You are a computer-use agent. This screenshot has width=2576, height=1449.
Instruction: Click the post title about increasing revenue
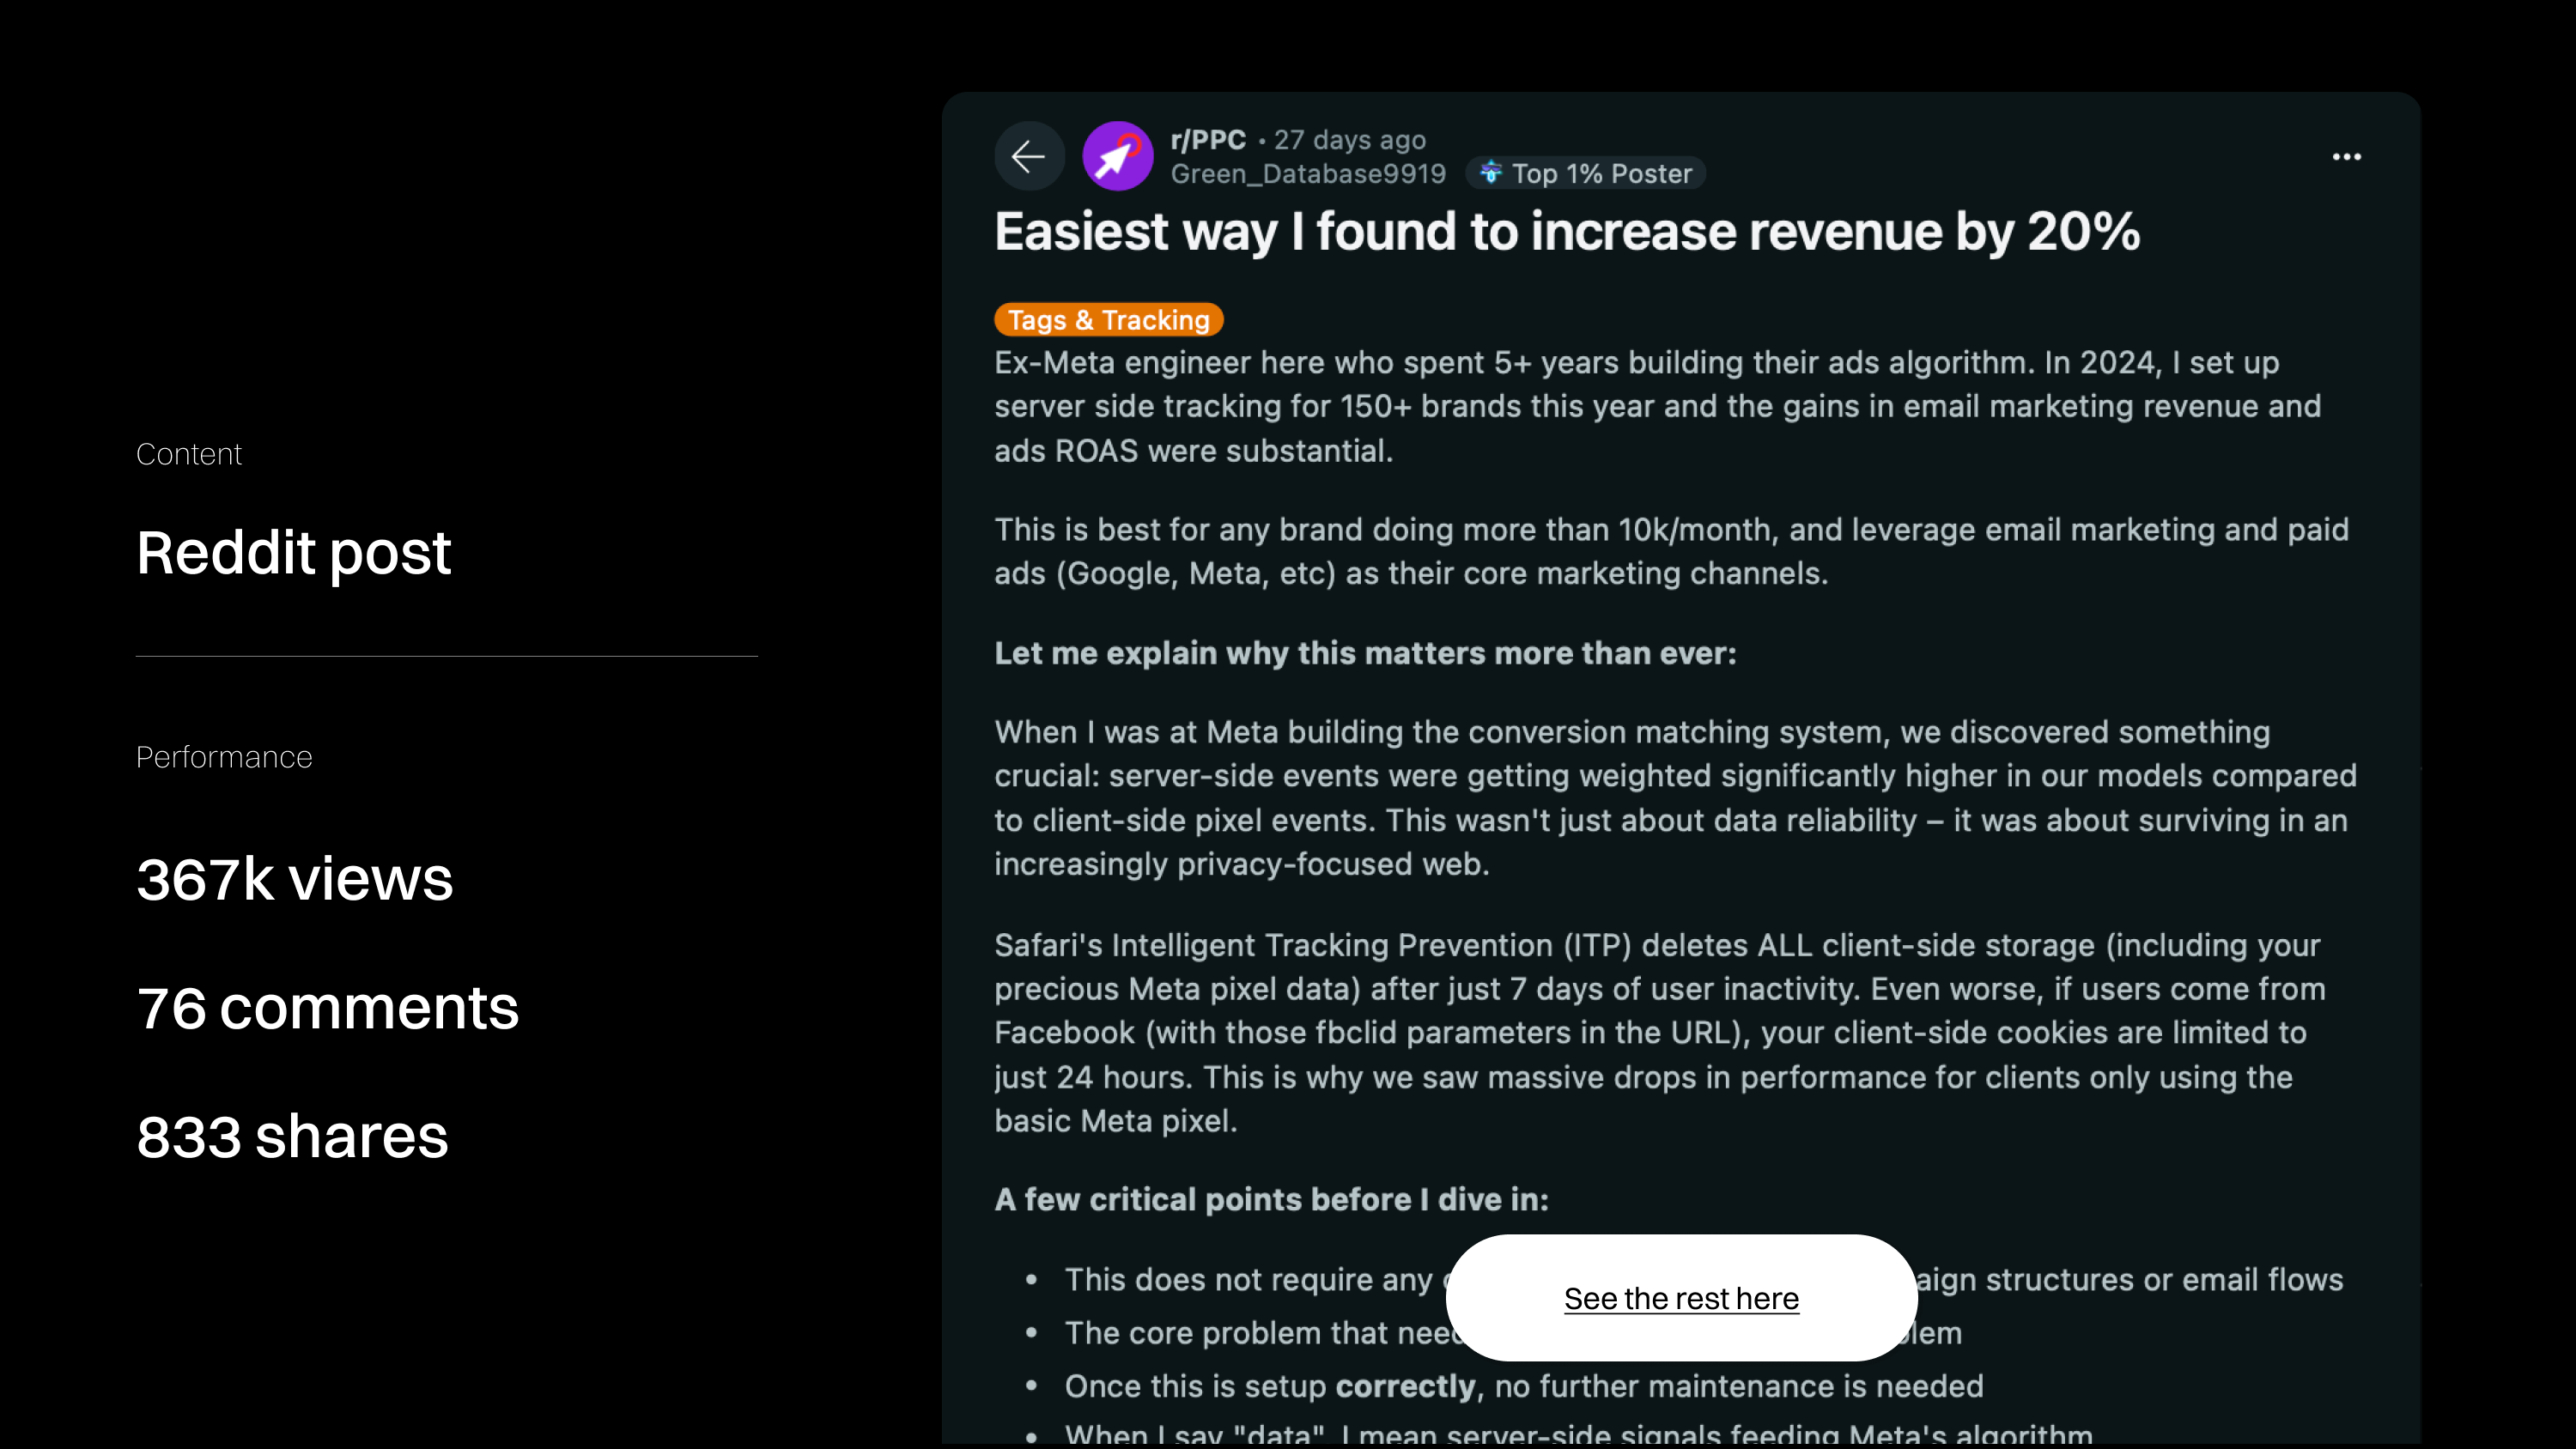coord(1566,232)
